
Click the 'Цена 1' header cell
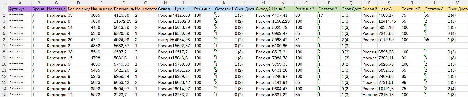click(183, 9)
